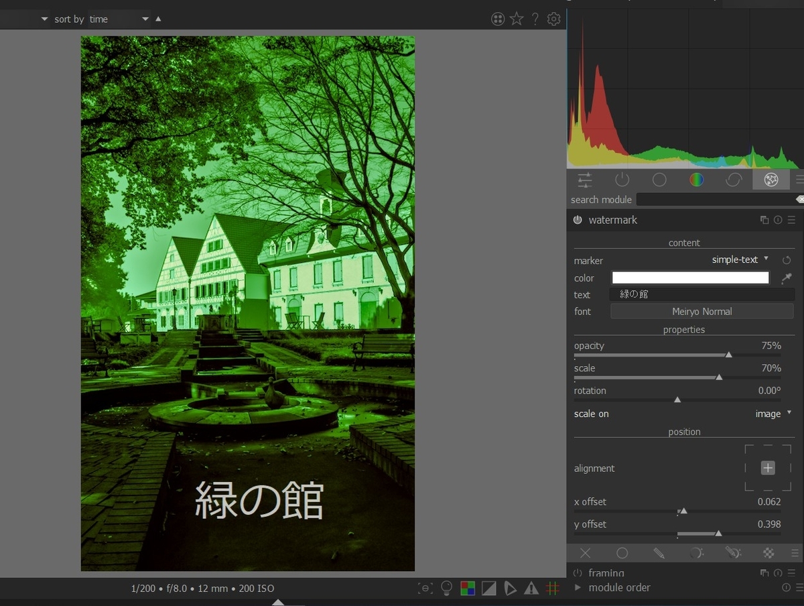The width and height of the screenshot is (804, 606).
Task: Select uniformly blend mode circle icon
Action: (622, 553)
